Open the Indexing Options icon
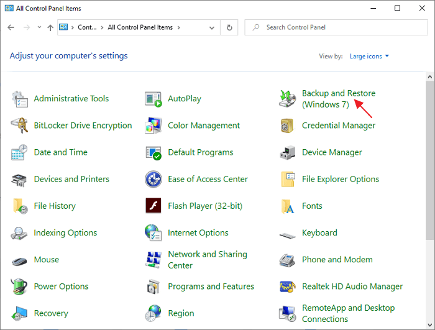The height and width of the screenshot is (330, 435). click(19, 233)
